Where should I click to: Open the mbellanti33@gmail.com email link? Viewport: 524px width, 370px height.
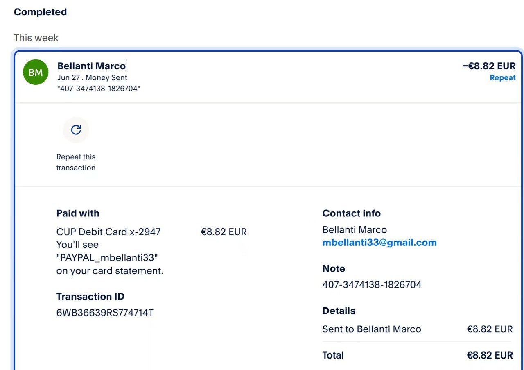(x=379, y=243)
